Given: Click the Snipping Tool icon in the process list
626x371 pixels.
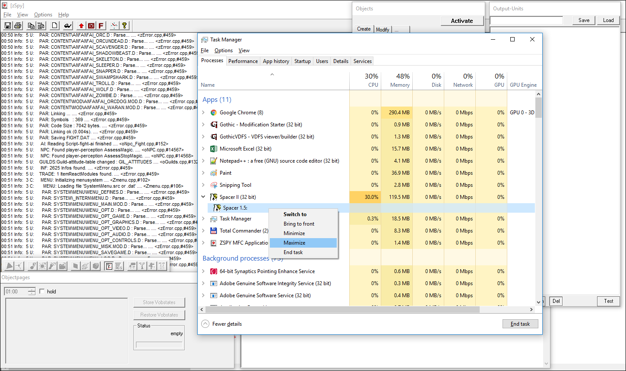Looking at the screenshot, I should pyautogui.click(x=213, y=185).
